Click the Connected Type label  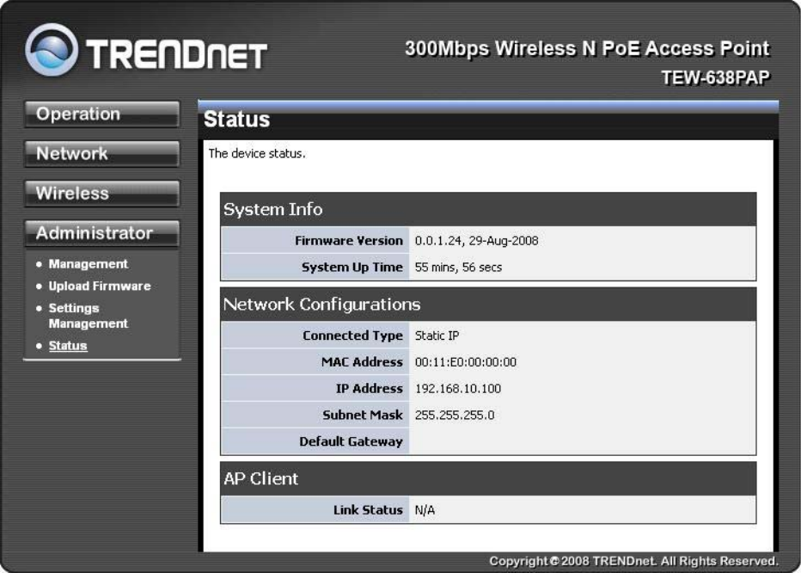point(352,336)
